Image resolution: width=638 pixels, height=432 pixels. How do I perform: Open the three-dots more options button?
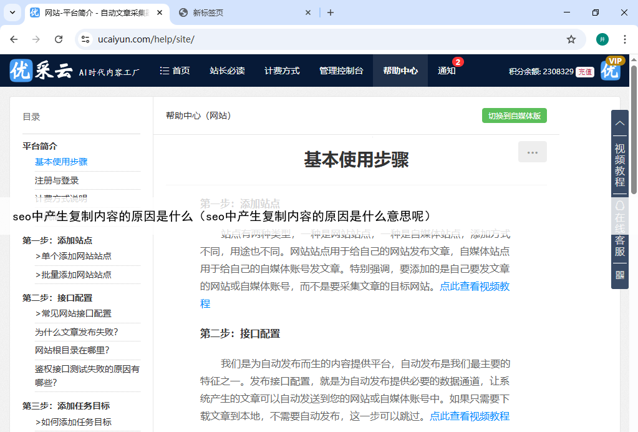coord(532,152)
